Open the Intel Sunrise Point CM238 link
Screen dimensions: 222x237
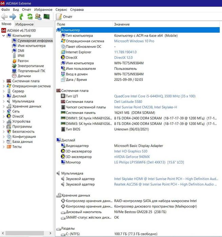[x=145, y=107]
